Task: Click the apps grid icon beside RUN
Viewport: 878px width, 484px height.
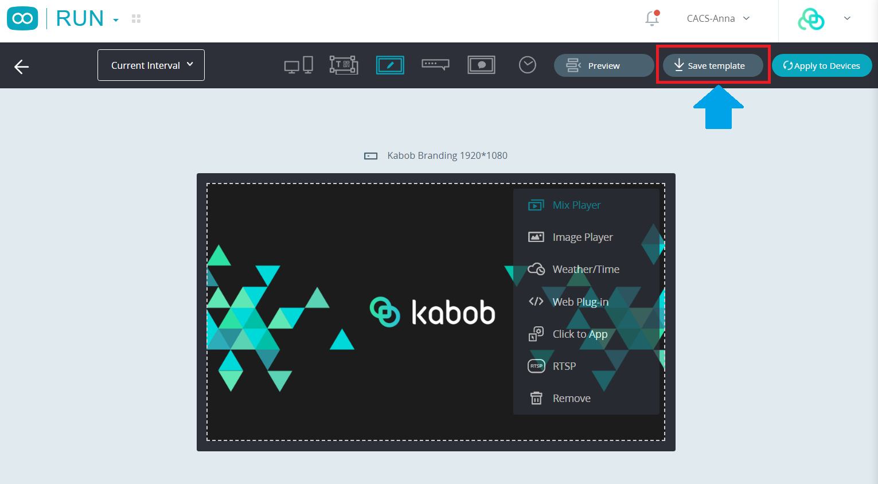Action: (136, 19)
